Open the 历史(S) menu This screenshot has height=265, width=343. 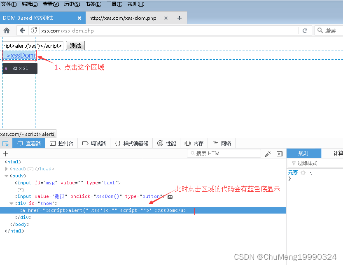72,4
